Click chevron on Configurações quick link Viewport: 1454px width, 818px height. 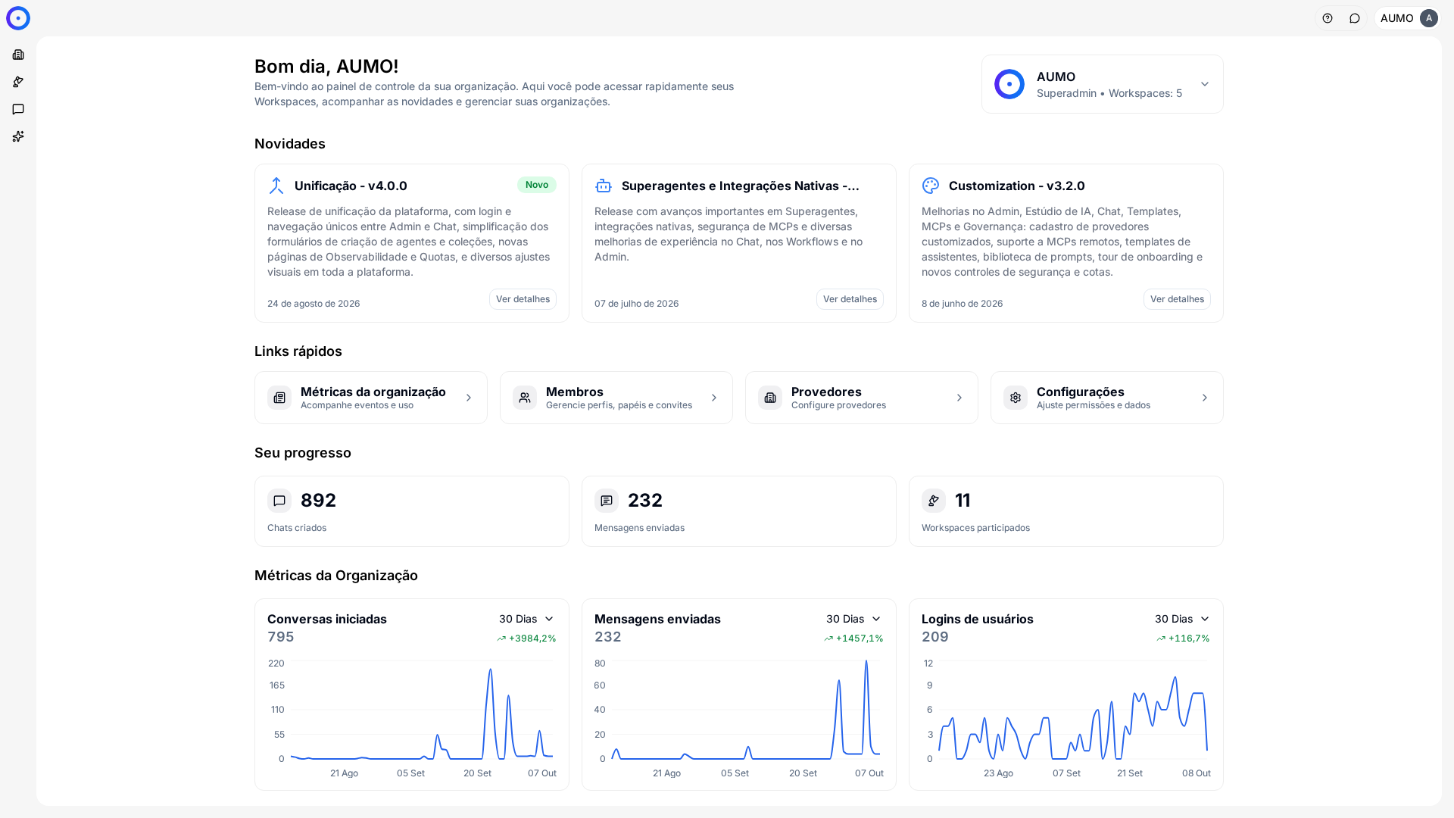click(1205, 398)
